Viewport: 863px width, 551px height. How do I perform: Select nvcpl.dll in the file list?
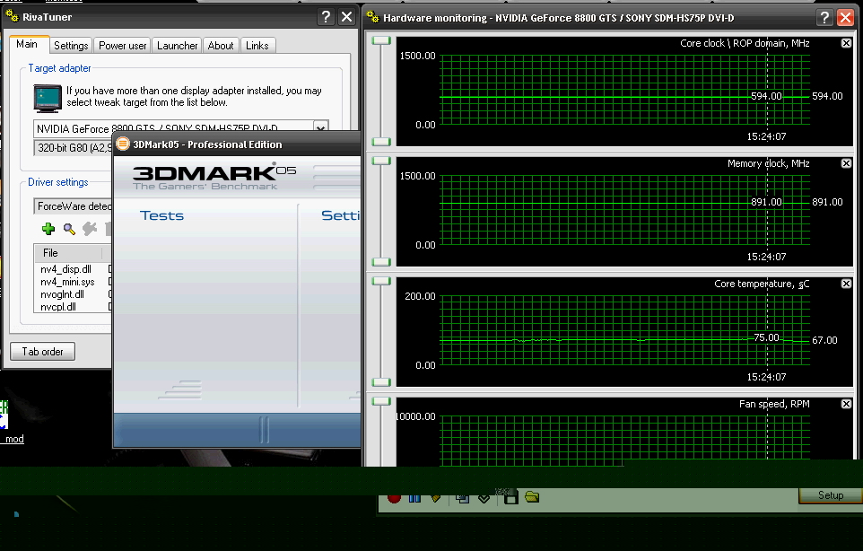(57, 307)
